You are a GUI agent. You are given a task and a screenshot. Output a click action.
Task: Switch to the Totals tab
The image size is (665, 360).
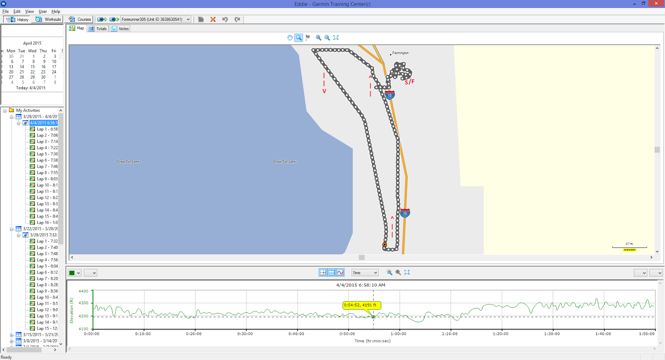98,29
